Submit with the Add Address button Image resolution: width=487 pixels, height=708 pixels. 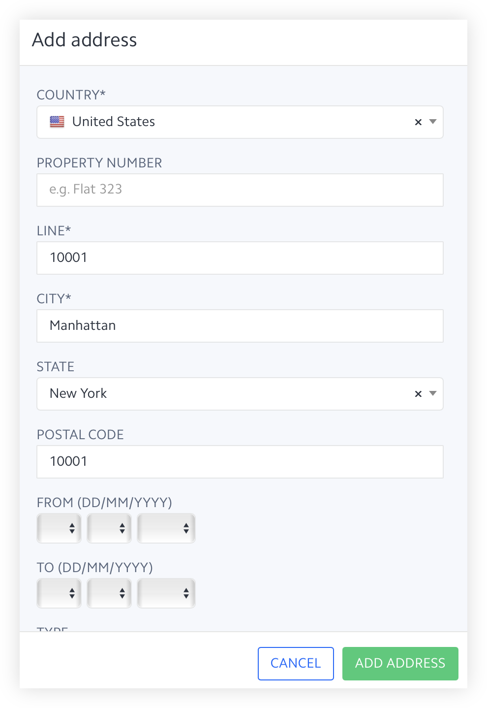pos(400,664)
